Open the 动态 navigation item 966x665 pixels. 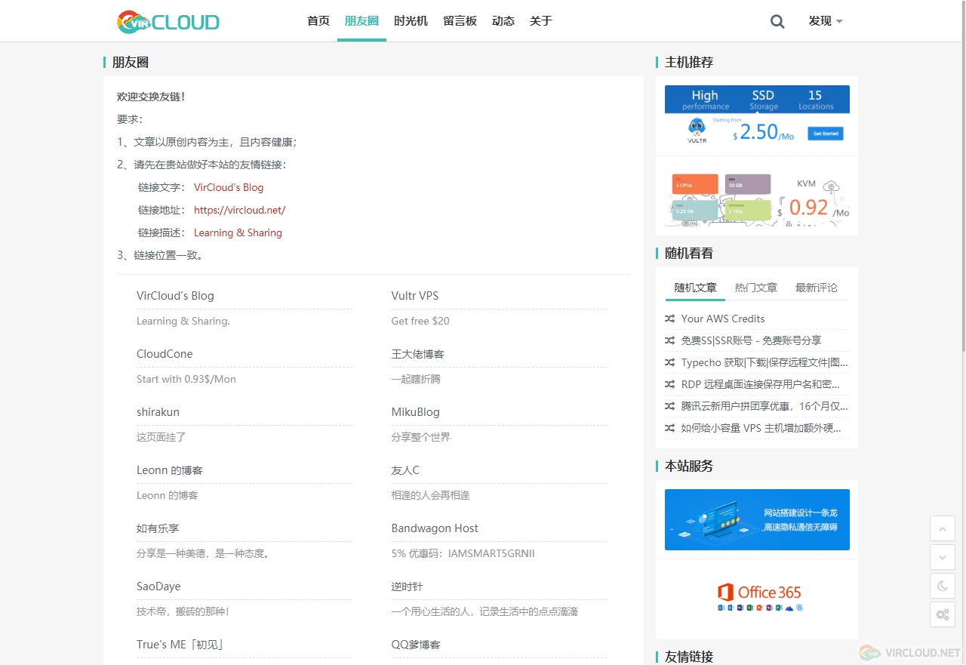503,21
